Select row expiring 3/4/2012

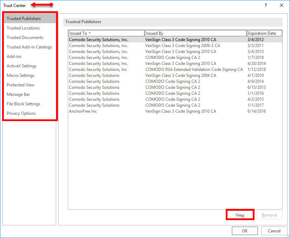[175, 40]
